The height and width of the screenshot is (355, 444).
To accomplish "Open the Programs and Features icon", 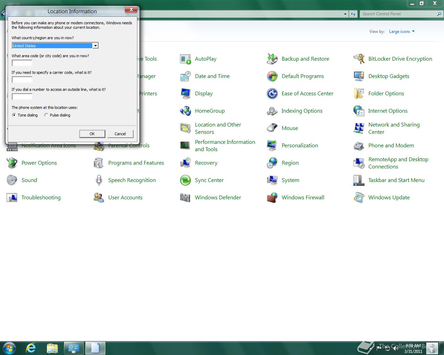I will 99,163.
